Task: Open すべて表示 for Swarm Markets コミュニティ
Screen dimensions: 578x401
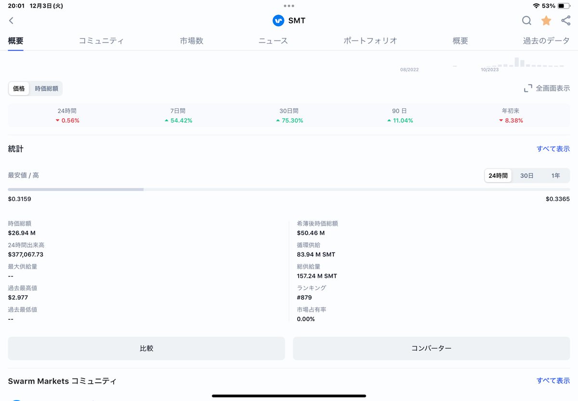Action: (553, 381)
